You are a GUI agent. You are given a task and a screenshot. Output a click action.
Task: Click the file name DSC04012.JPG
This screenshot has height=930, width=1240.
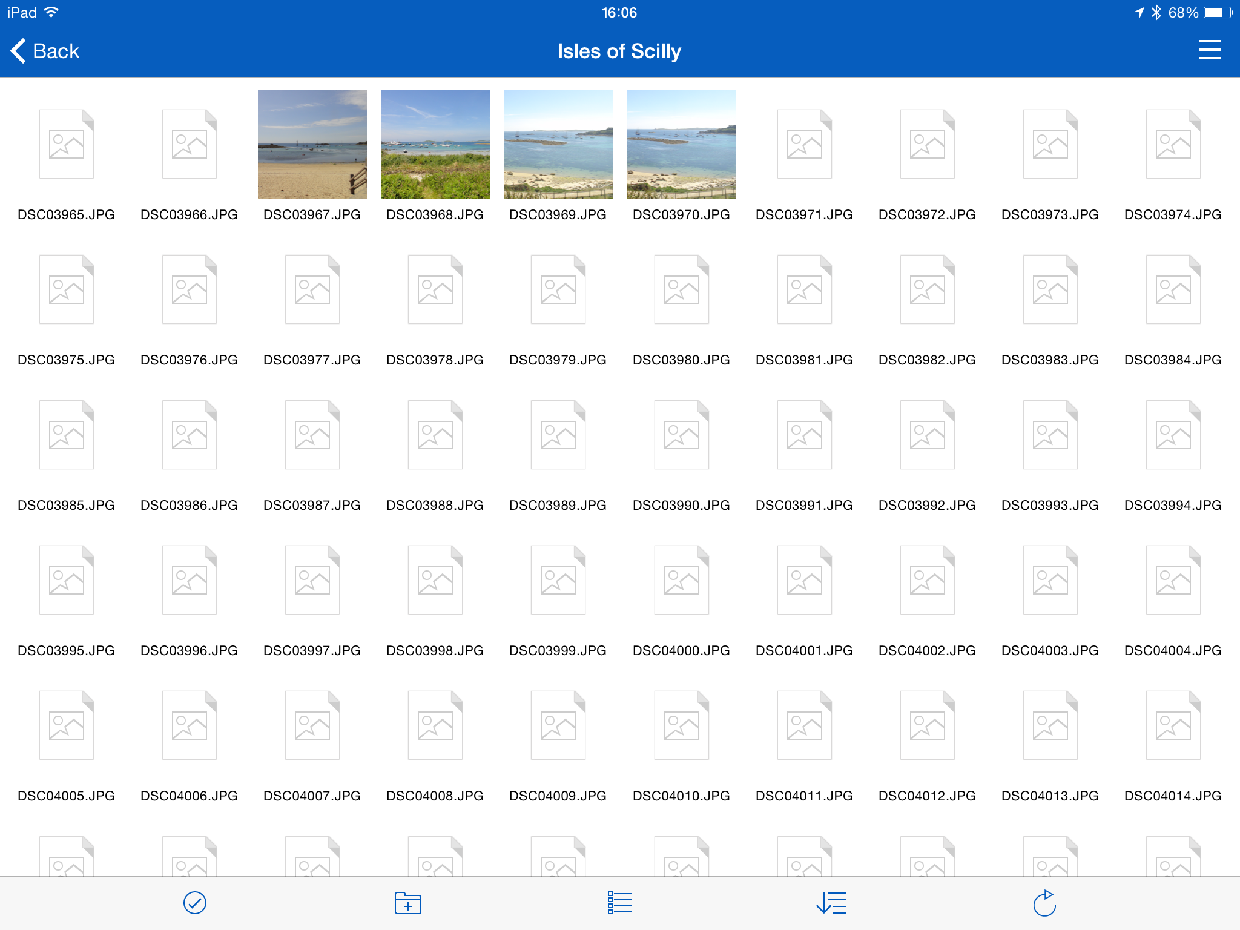pos(928,796)
